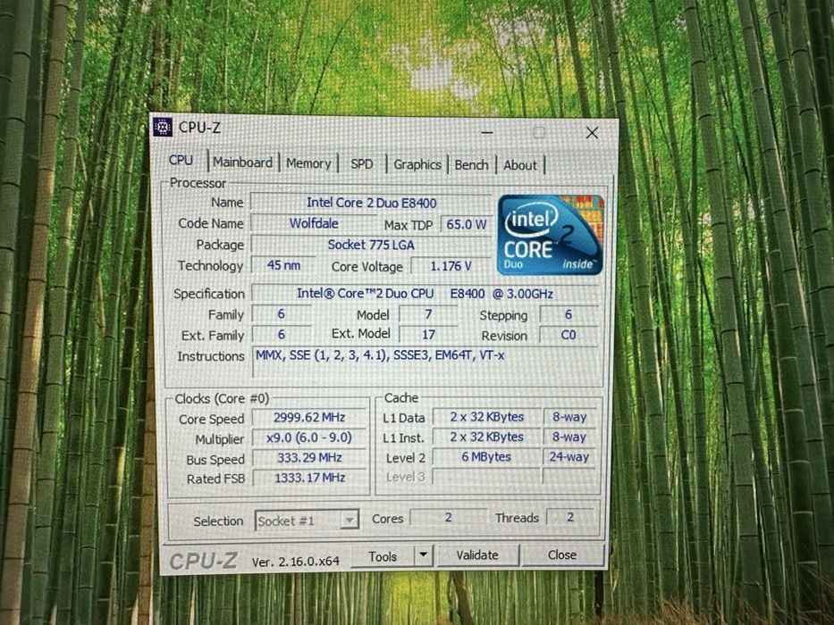Click the Code Name value Wolfdale
The width and height of the screenshot is (834, 625).
[x=315, y=224]
